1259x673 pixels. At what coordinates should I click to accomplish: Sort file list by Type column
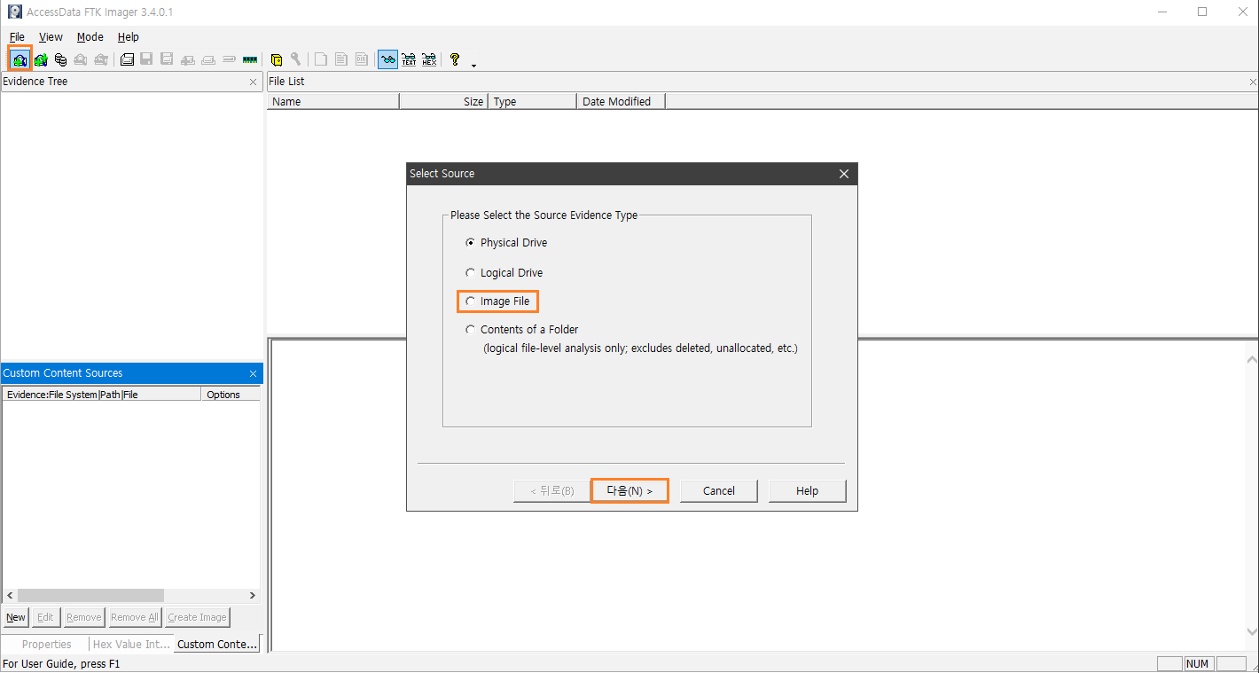click(x=533, y=102)
